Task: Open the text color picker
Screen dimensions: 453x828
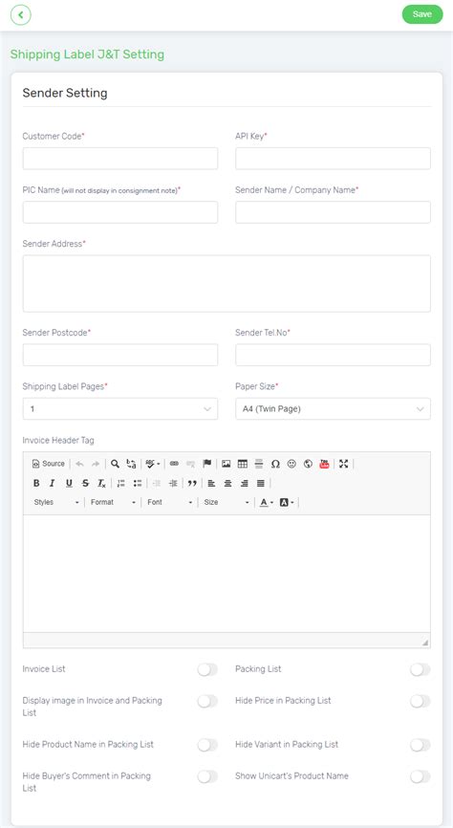Action: point(266,502)
